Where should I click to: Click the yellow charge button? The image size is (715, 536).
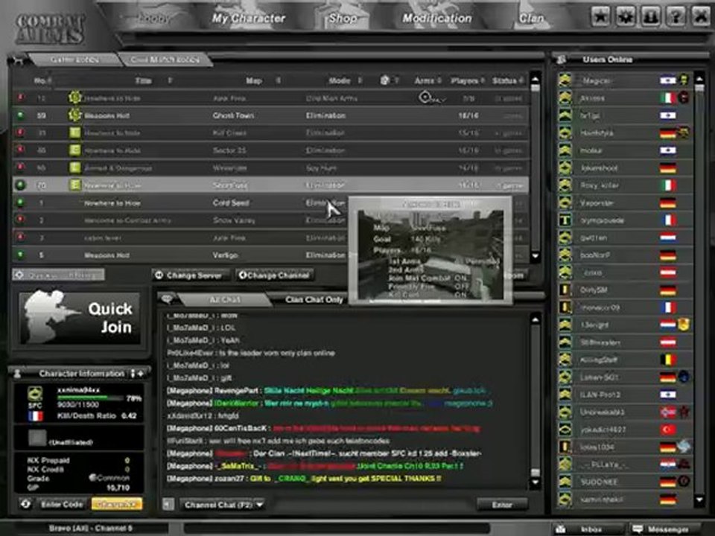pos(117,504)
